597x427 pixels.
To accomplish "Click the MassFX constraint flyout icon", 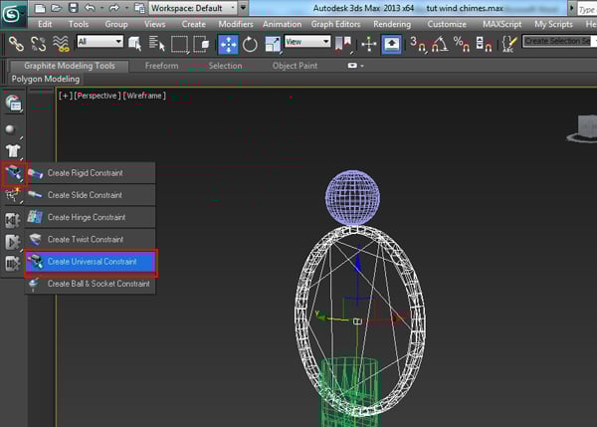I will pos(14,173).
